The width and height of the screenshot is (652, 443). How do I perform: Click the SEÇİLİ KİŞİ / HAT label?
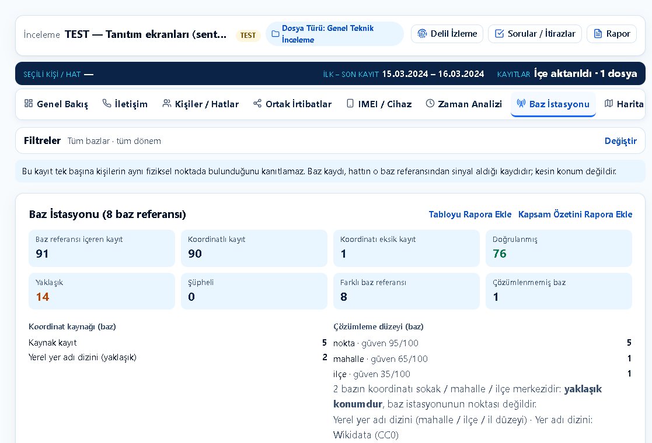coord(52,74)
